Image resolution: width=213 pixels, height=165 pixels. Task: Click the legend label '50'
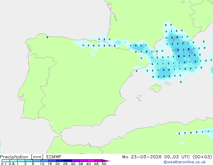(x=104, y=164)
